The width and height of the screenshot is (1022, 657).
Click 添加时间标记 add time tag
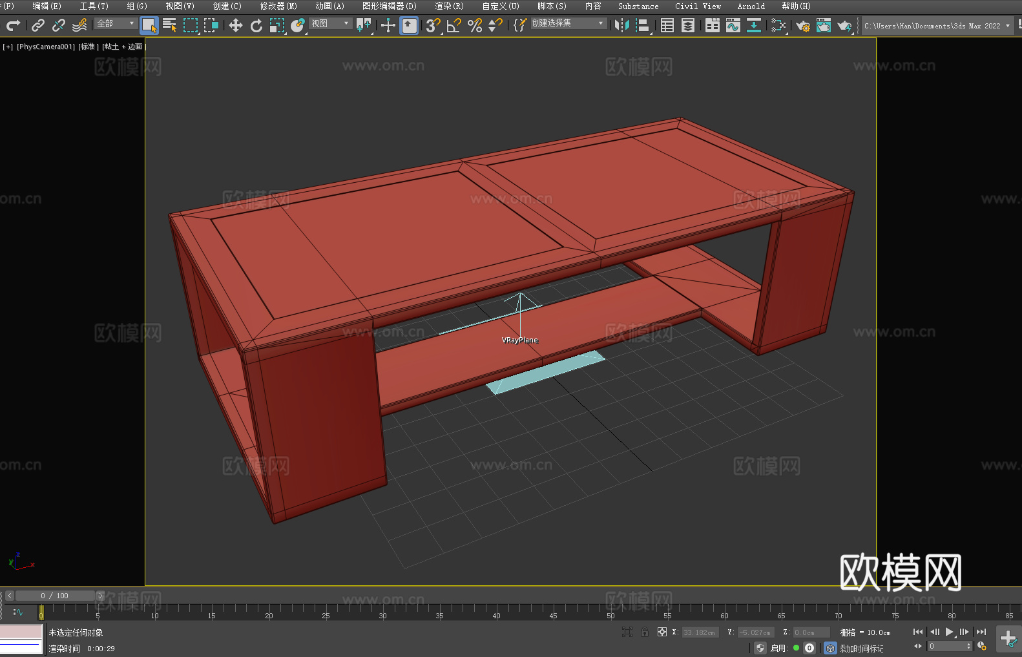tap(861, 648)
